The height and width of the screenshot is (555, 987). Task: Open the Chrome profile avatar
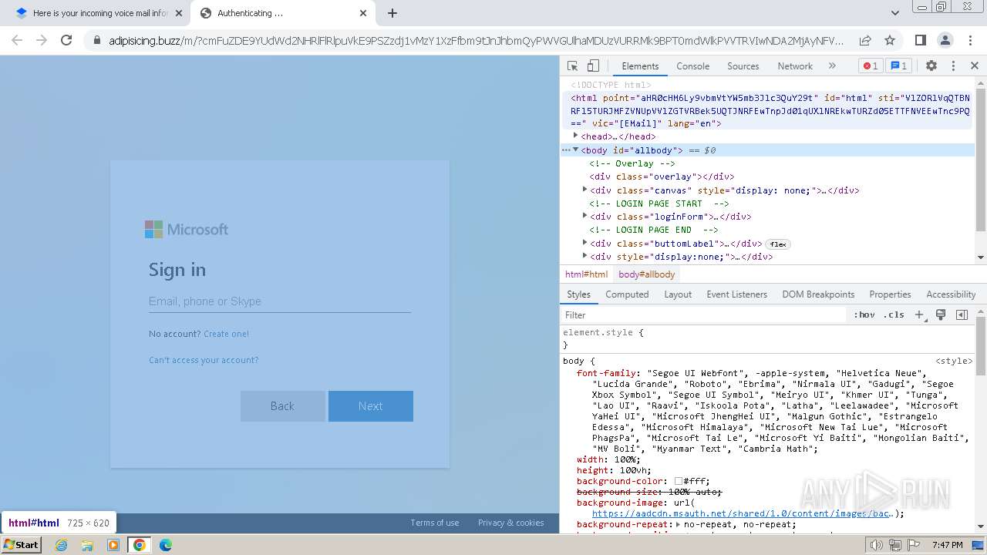945,40
